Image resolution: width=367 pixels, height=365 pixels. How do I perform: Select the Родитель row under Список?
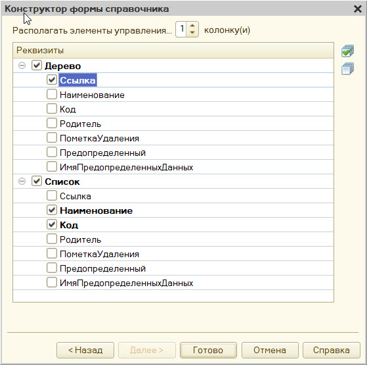(173, 239)
